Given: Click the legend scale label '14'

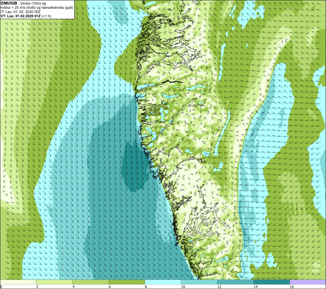Looking at the screenshot, I should 256,287.
